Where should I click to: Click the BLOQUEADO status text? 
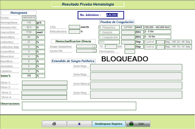coord(125,59)
